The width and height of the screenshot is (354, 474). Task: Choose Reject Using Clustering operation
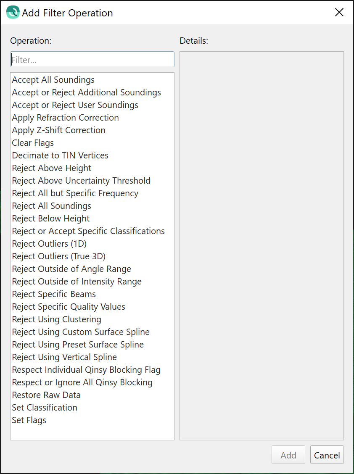tap(57, 319)
